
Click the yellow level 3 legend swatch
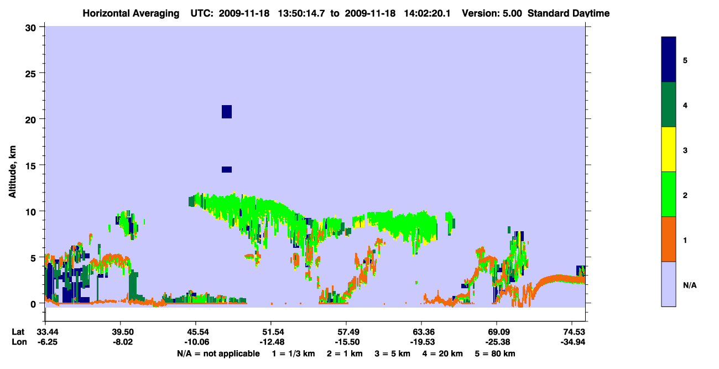coord(669,149)
